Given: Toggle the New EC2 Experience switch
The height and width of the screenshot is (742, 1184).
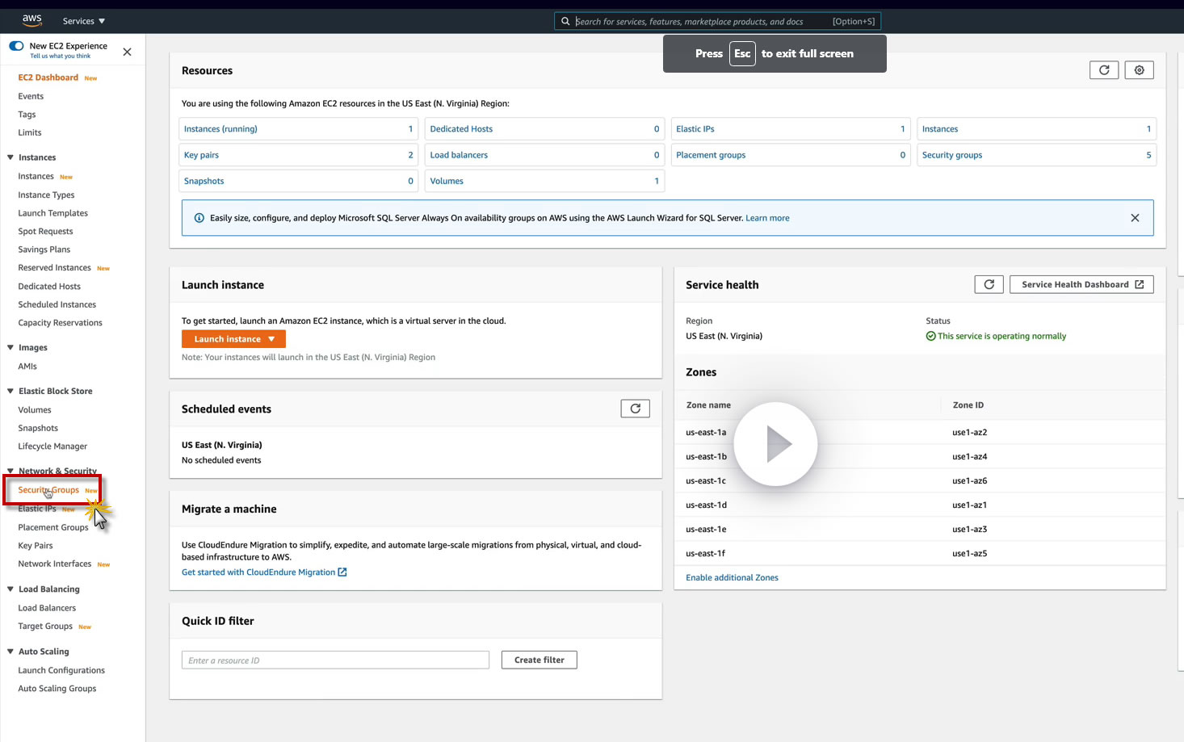Looking at the screenshot, I should [16, 46].
